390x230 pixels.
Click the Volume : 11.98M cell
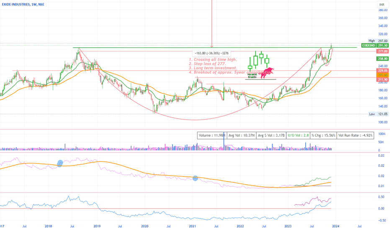tap(212, 135)
